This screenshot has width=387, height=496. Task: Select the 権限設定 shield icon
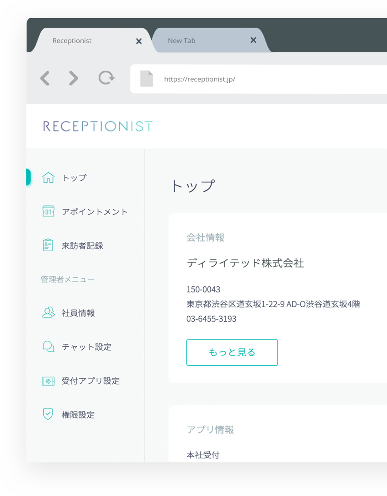48,414
